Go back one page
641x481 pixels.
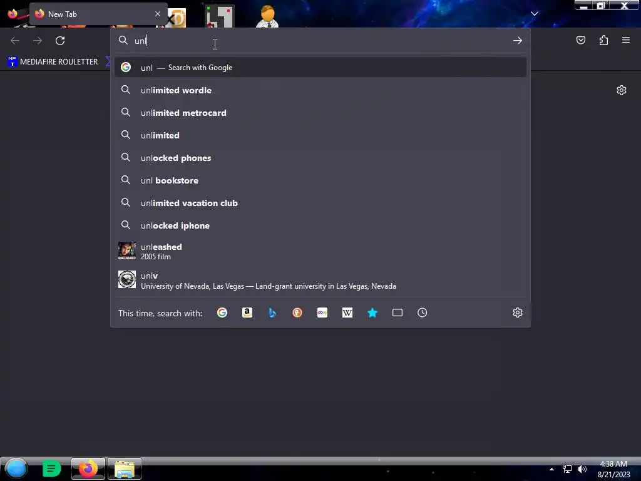15,41
